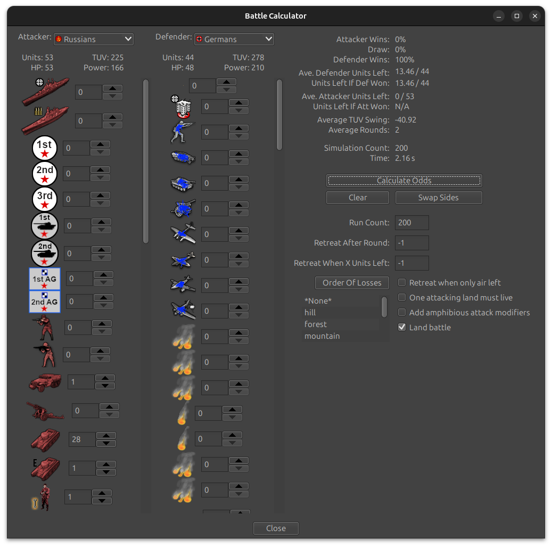Click the Russian battleship unit icon with crosshair

[45, 92]
